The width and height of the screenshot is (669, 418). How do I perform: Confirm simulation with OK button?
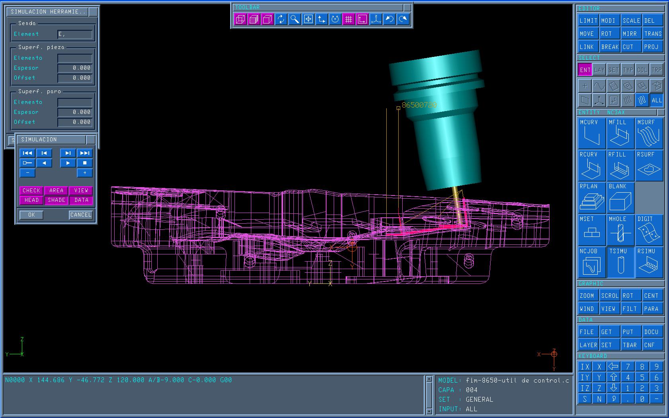31,215
